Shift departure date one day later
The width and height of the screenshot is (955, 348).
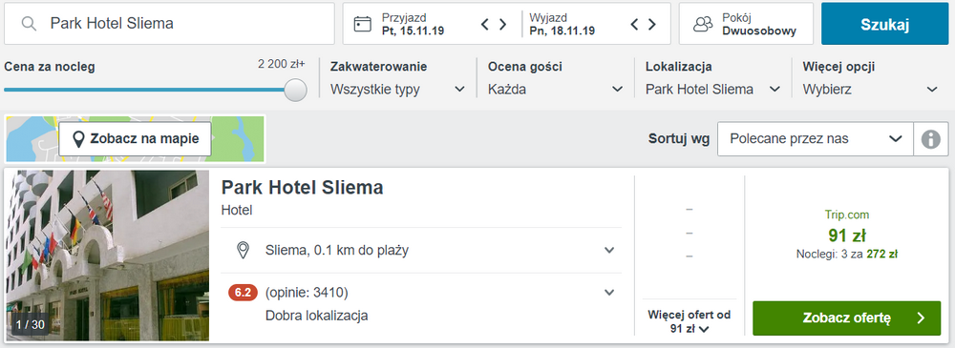click(x=652, y=25)
